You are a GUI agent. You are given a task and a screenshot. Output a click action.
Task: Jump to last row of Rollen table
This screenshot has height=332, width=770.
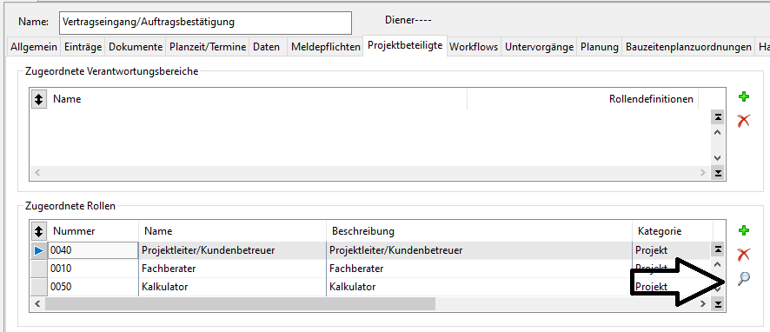[x=718, y=304]
